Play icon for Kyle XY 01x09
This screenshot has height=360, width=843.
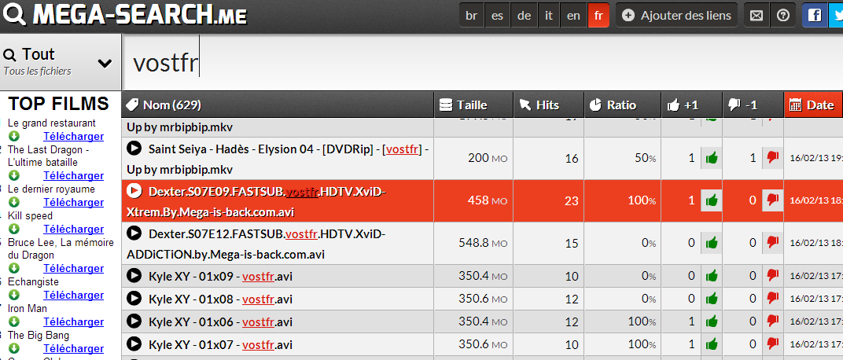(x=134, y=276)
